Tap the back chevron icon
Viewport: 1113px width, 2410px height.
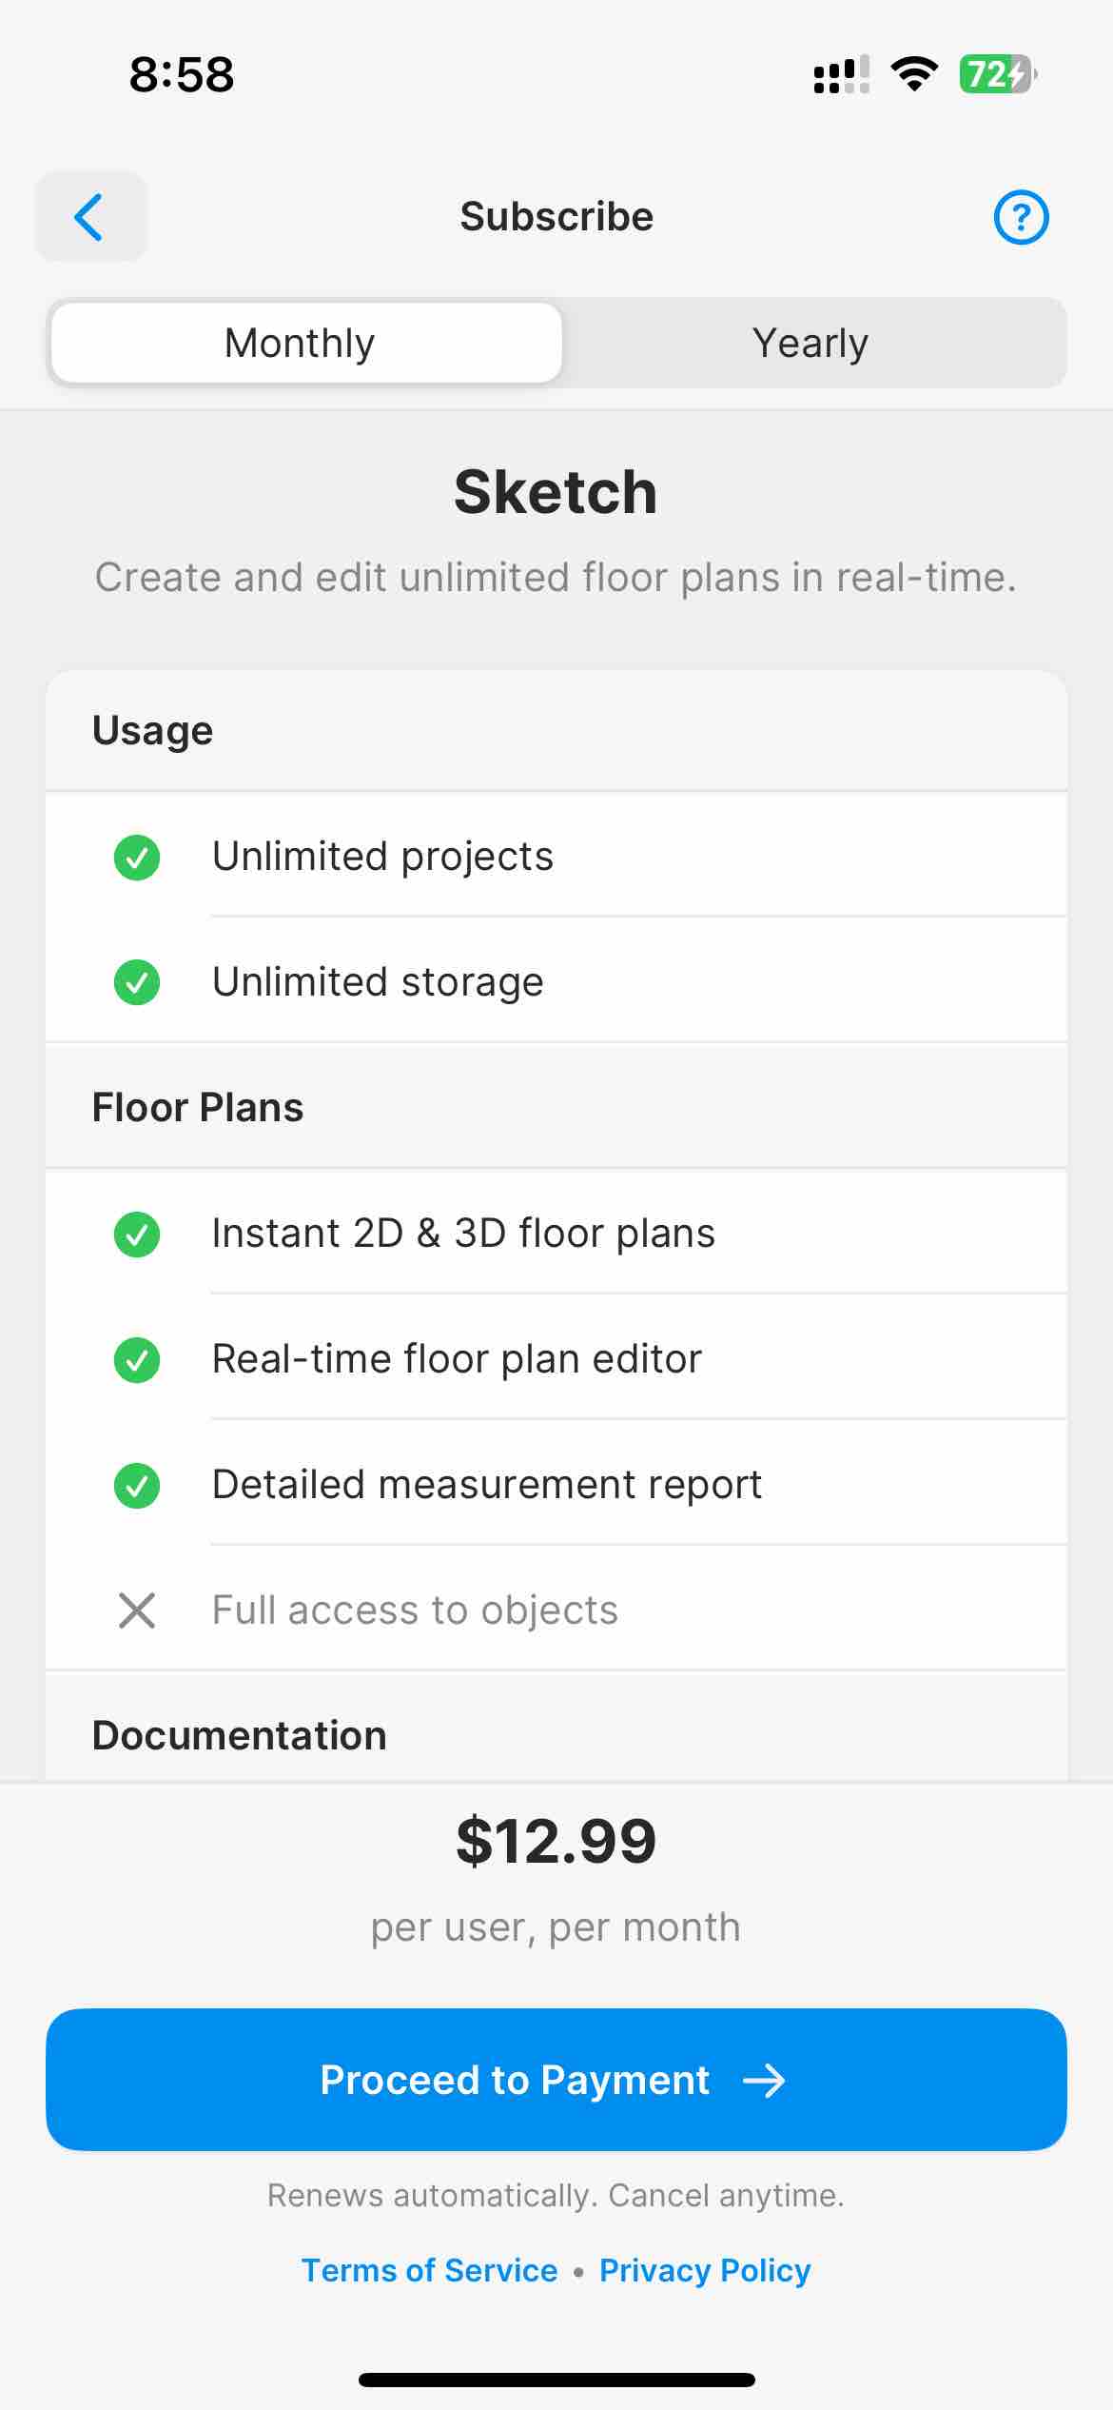coord(90,217)
